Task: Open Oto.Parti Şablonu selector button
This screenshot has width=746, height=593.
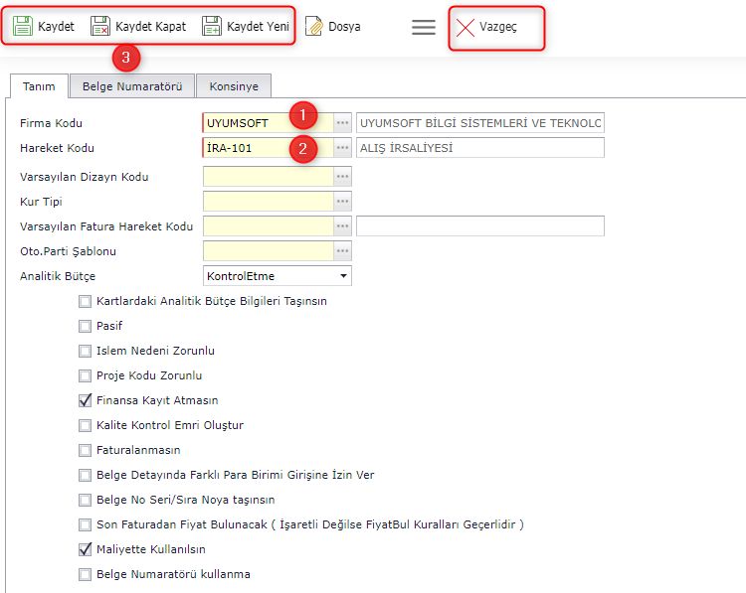Action: pos(343,251)
